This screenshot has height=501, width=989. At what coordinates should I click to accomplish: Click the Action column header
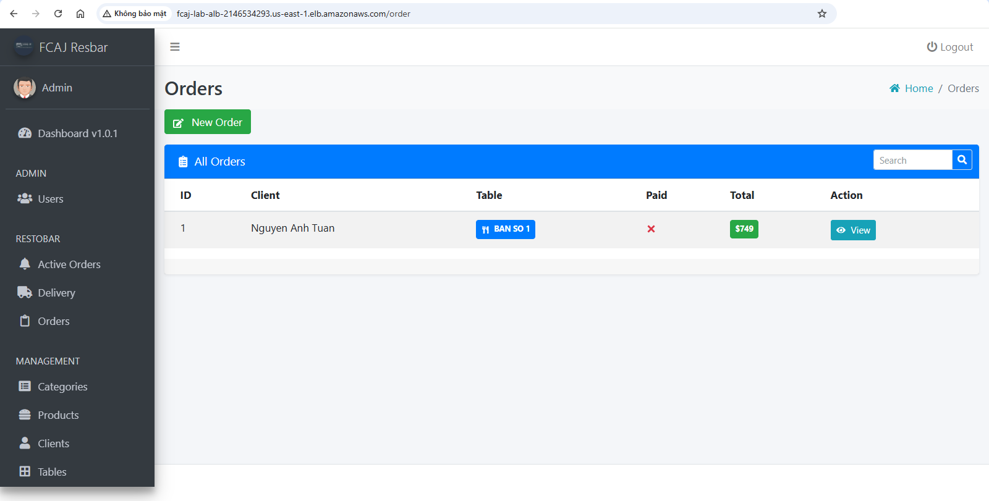tap(846, 195)
